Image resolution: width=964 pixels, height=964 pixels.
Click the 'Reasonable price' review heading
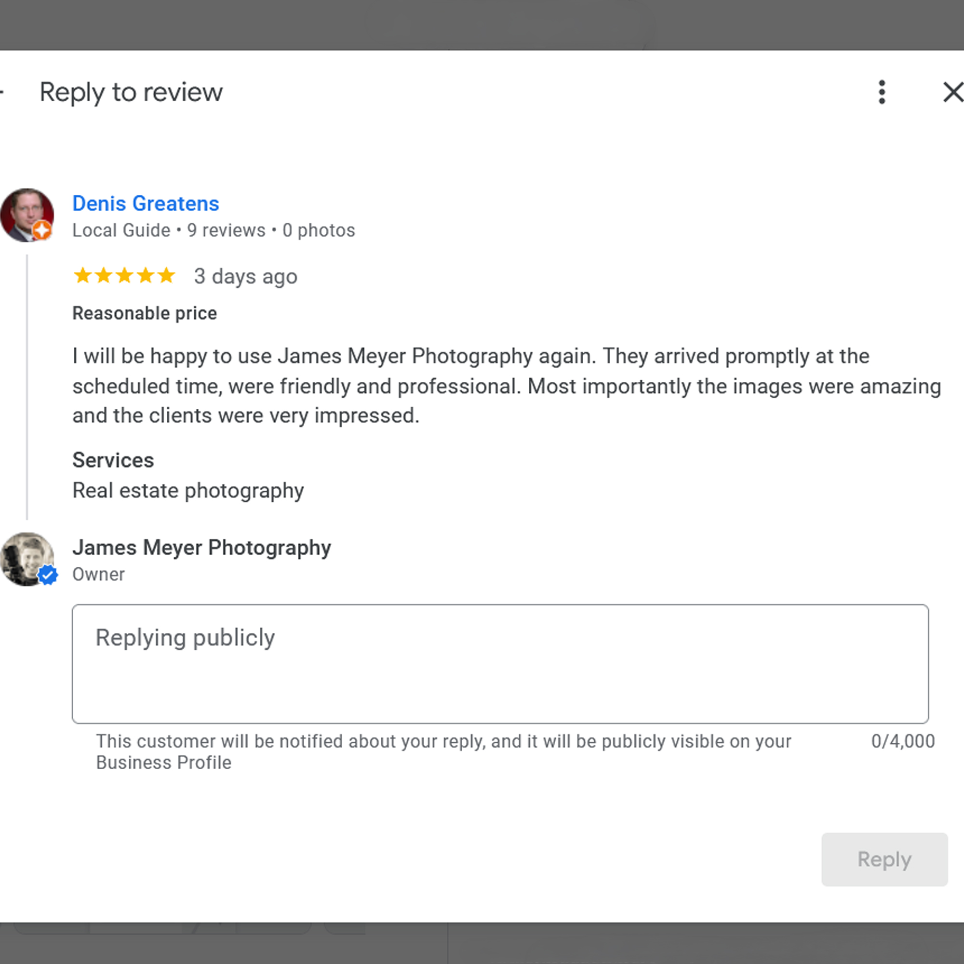[x=145, y=313]
